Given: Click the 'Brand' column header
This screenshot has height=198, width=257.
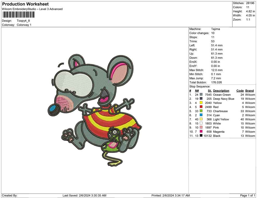Looking at the screenshot, I should tap(249, 91).
